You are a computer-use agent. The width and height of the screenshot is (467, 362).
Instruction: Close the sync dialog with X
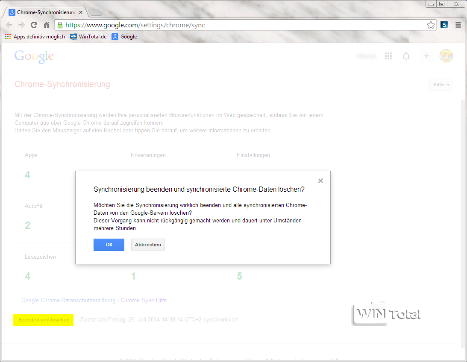[x=320, y=181]
